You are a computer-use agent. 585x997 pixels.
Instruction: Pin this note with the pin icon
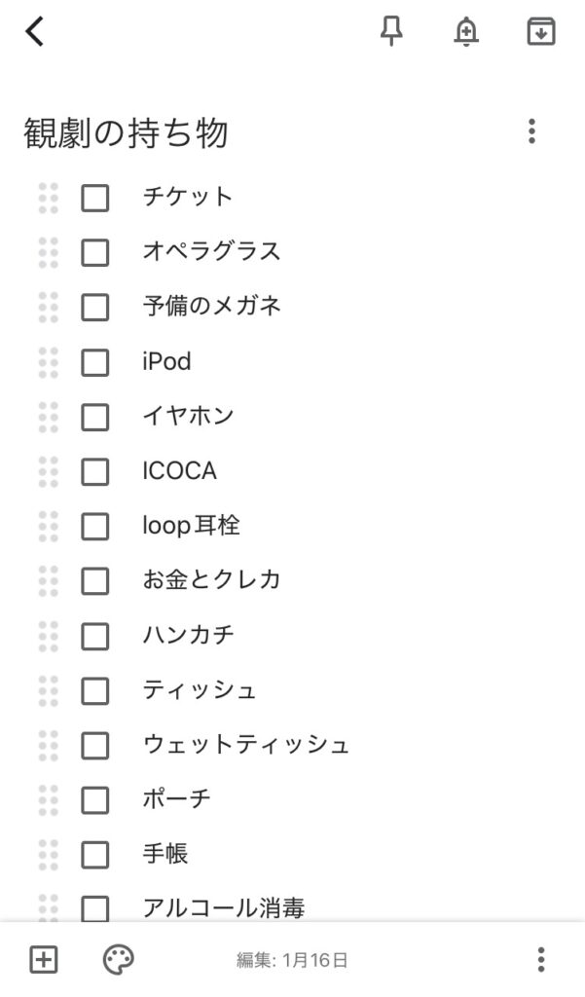[390, 32]
